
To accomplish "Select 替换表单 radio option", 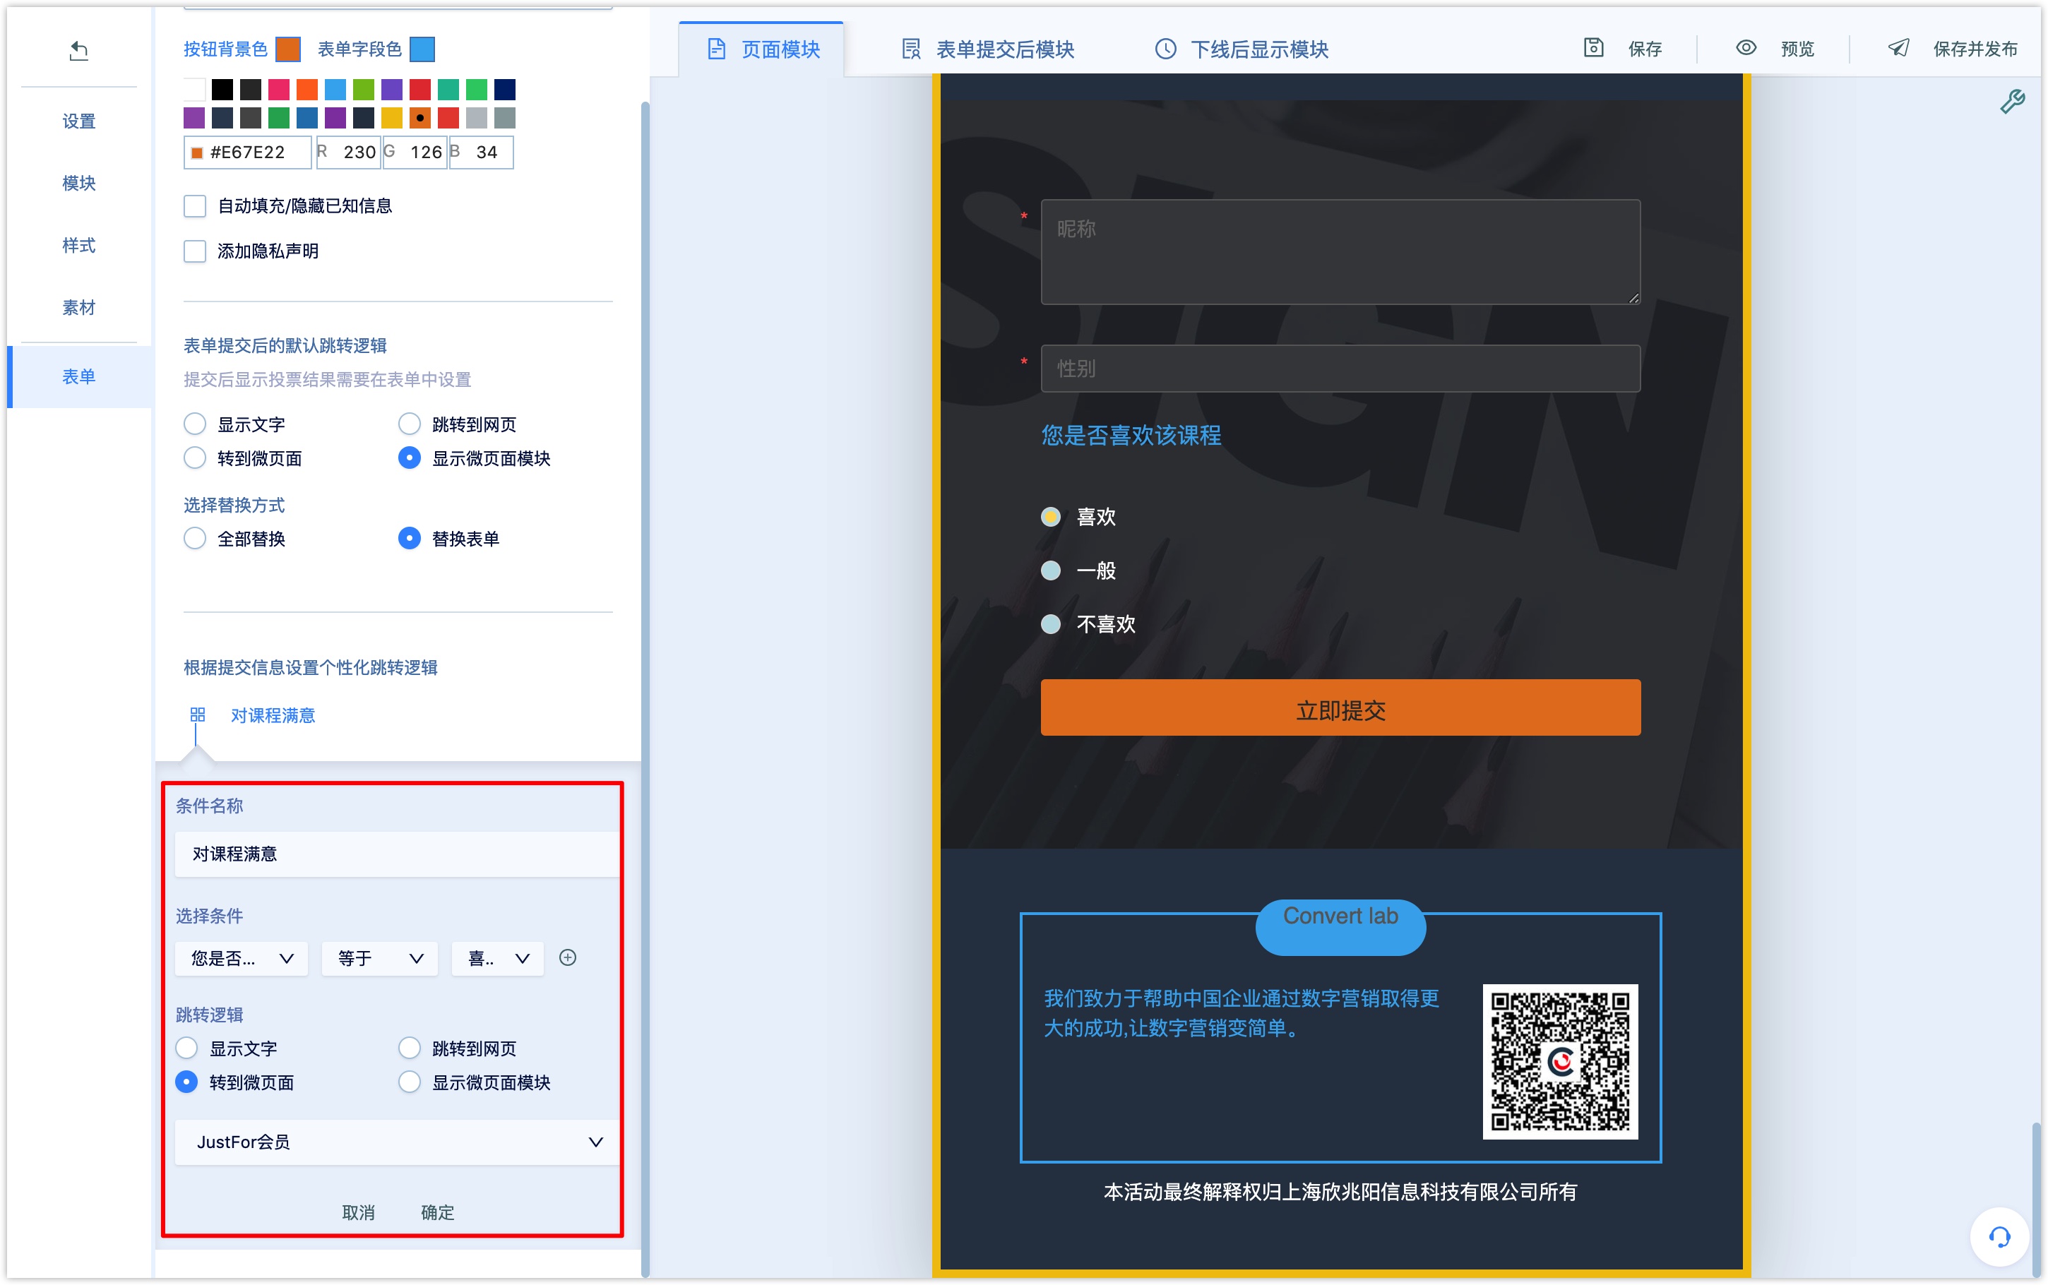I will 409,539.
